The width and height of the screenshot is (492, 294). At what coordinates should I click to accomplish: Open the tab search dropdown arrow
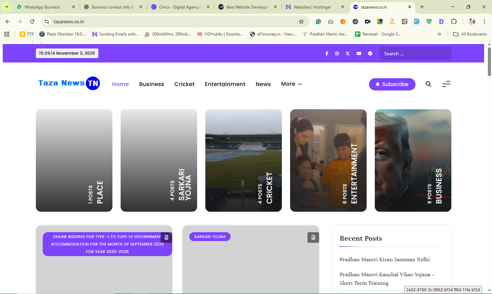(x=7, y=7)
